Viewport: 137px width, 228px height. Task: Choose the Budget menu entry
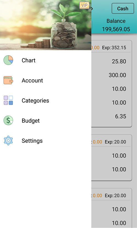31,121
